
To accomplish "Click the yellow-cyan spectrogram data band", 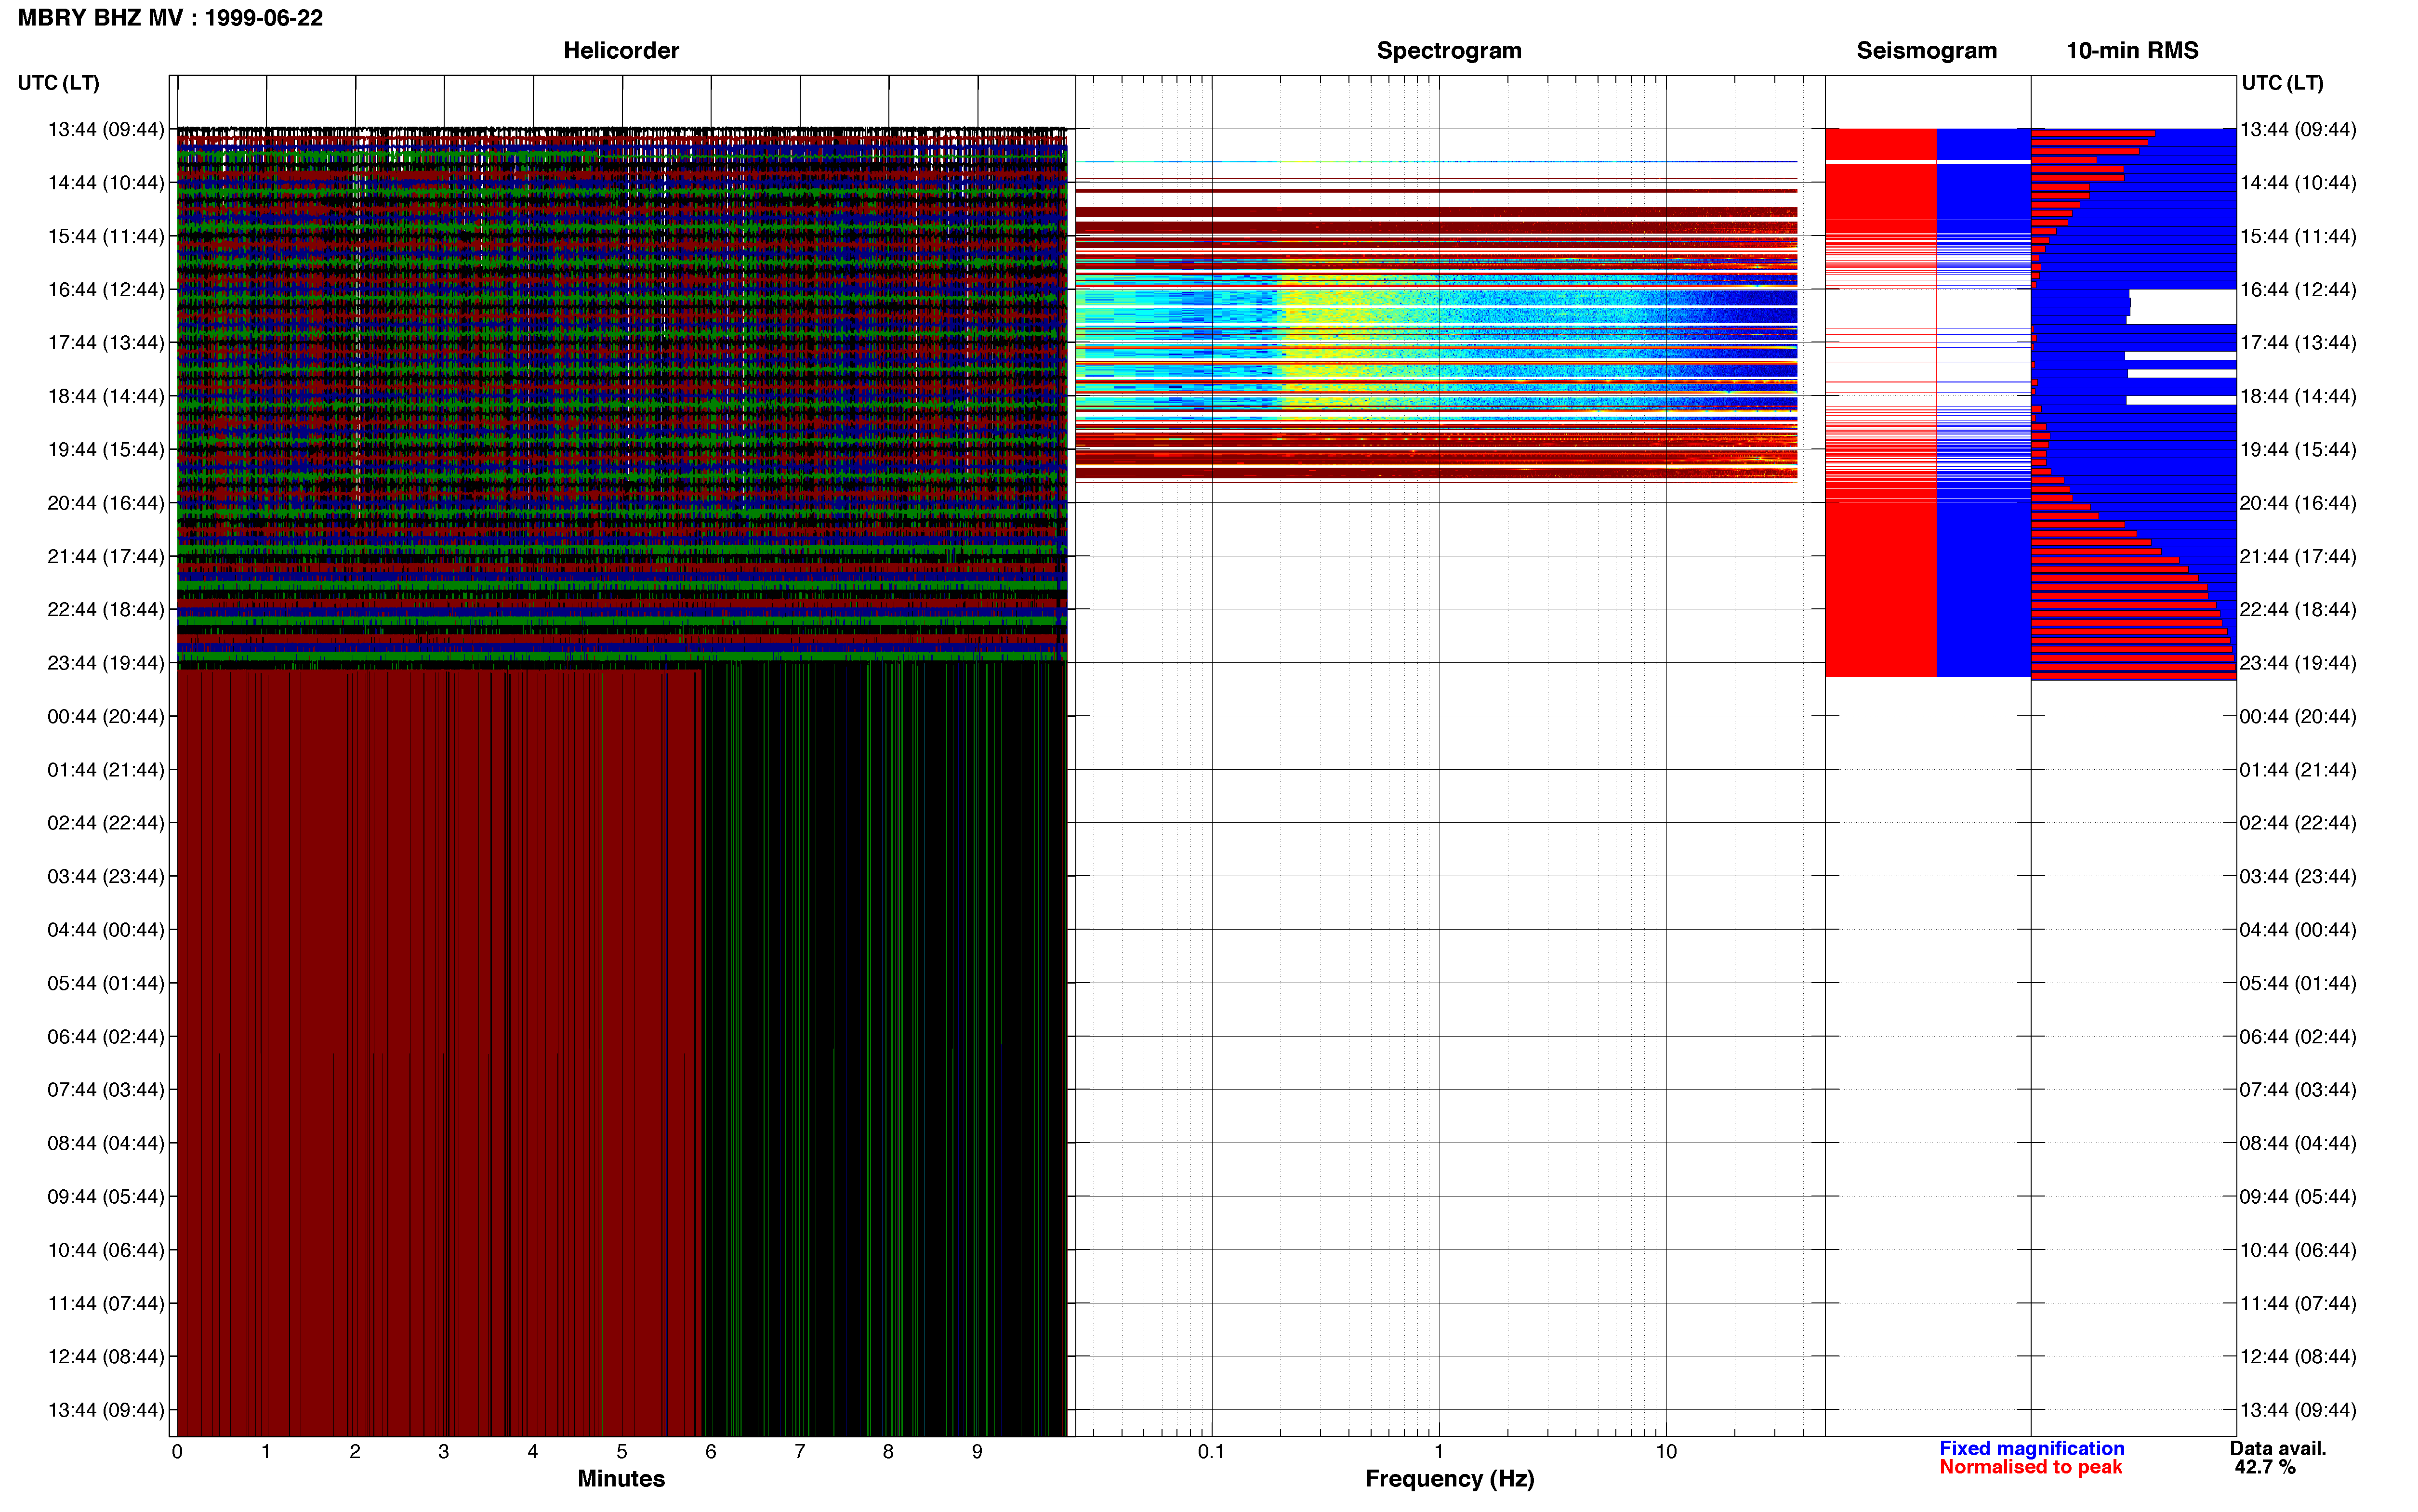I will click(x=1436, y=345).
